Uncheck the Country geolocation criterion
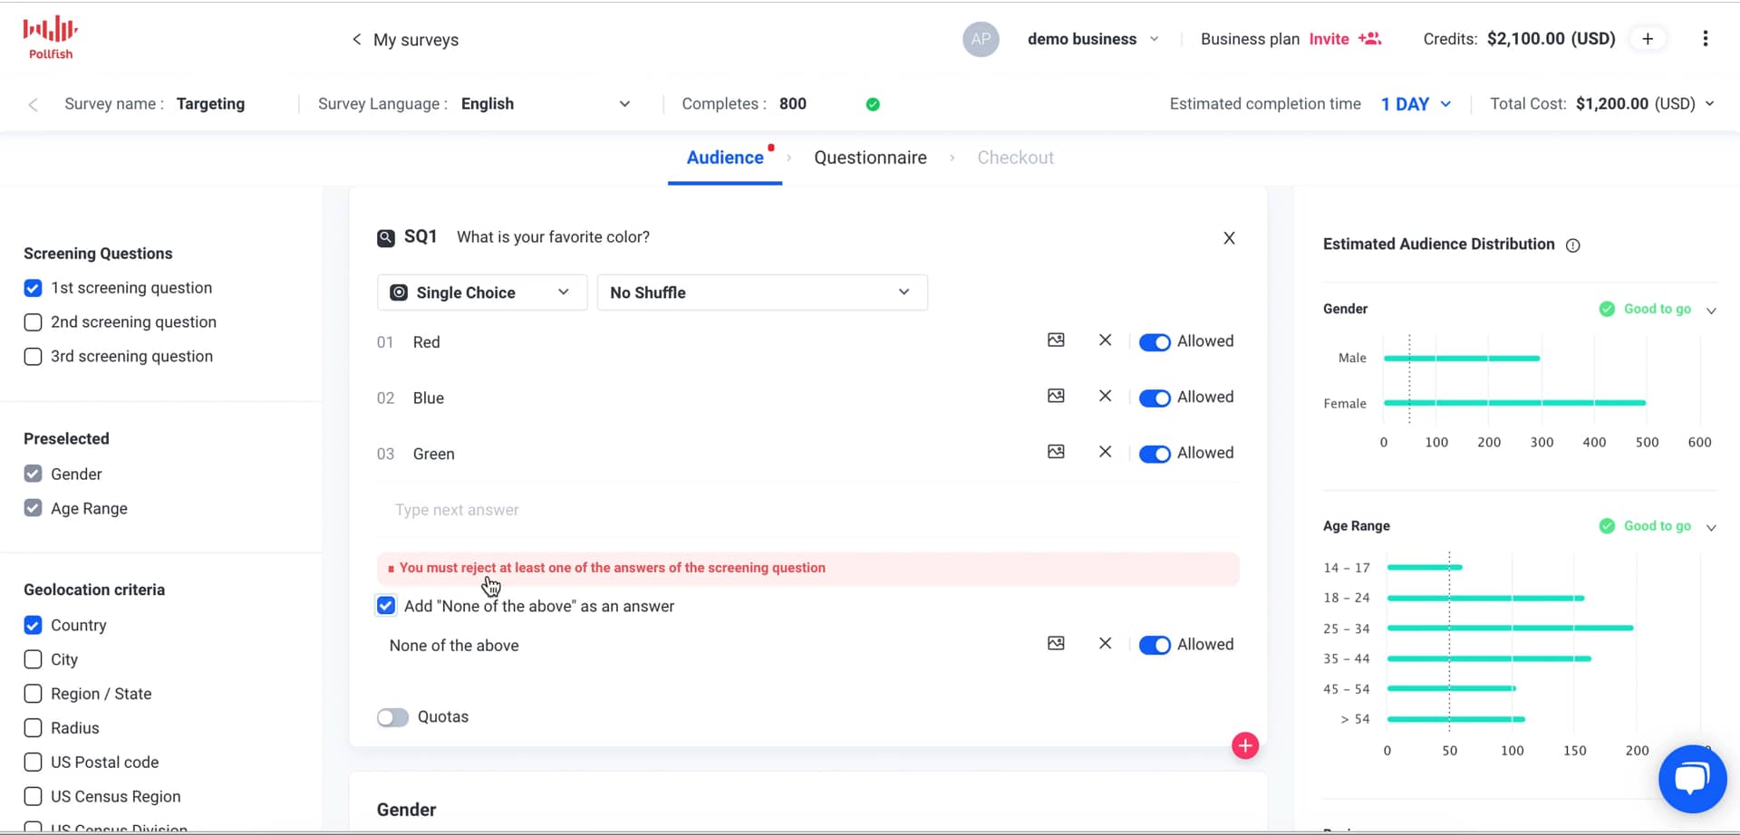Image resolution: width=1740 pixels, height=835 pixels. point(33,625)
